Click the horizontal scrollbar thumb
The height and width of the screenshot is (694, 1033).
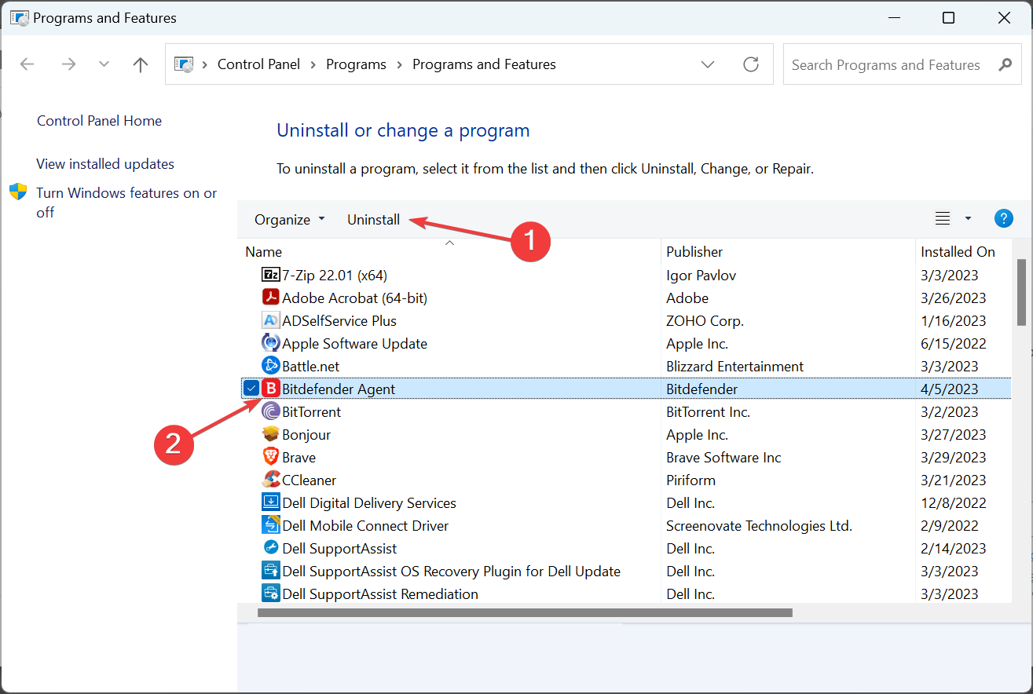point(525,612)
